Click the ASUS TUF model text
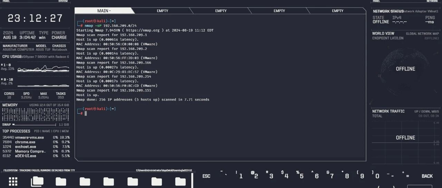This screenshot has width=442, height=188. click(x=43, y=50)
